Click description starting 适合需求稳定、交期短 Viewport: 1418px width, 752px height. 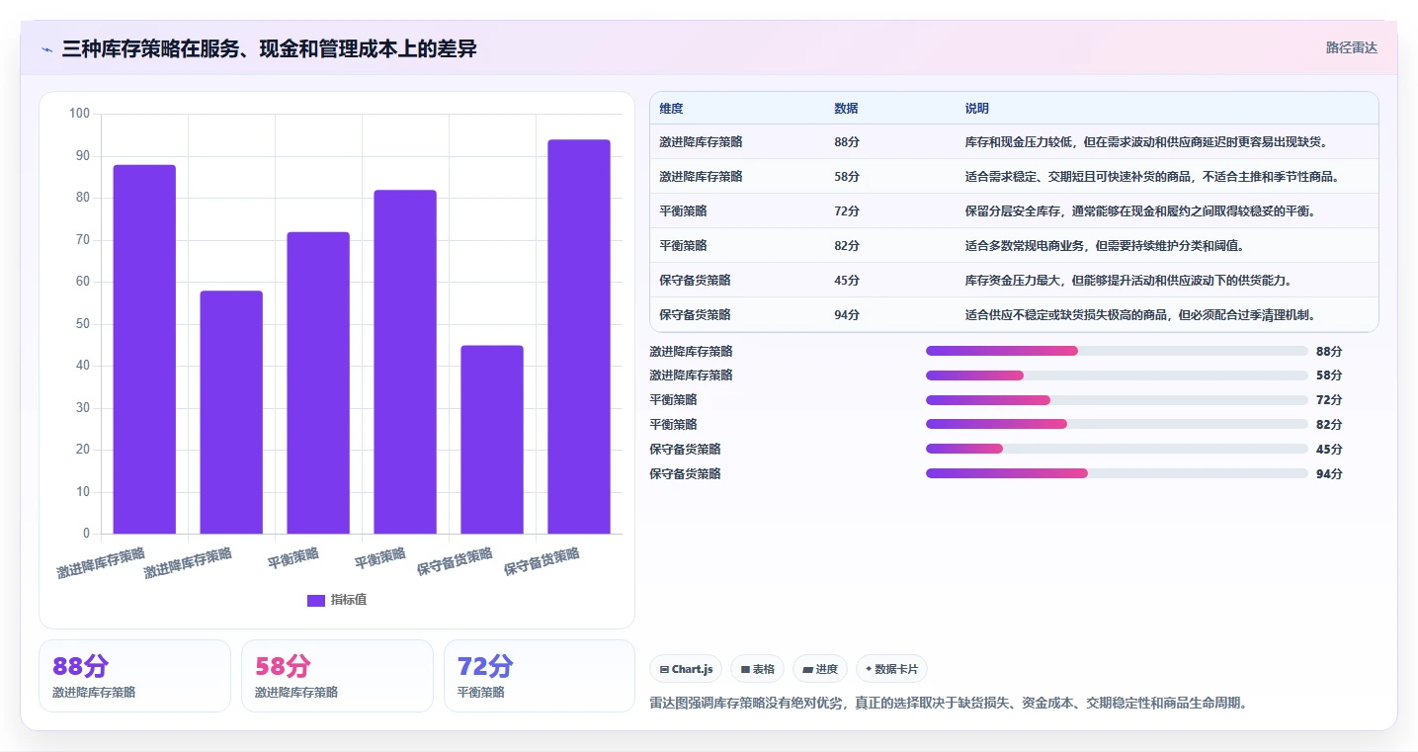tap(1152, 177)
